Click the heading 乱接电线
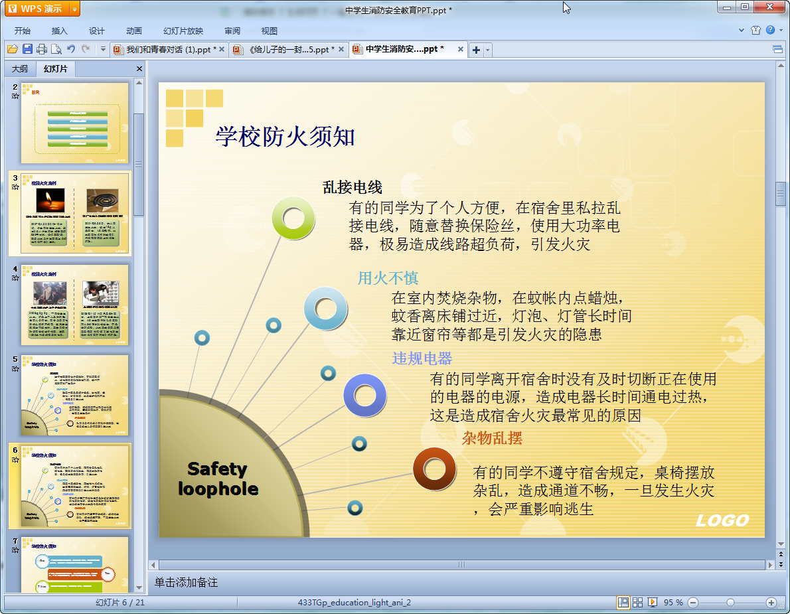The width and height of the screenshot is (790, 614). click(x=352, y=187)
